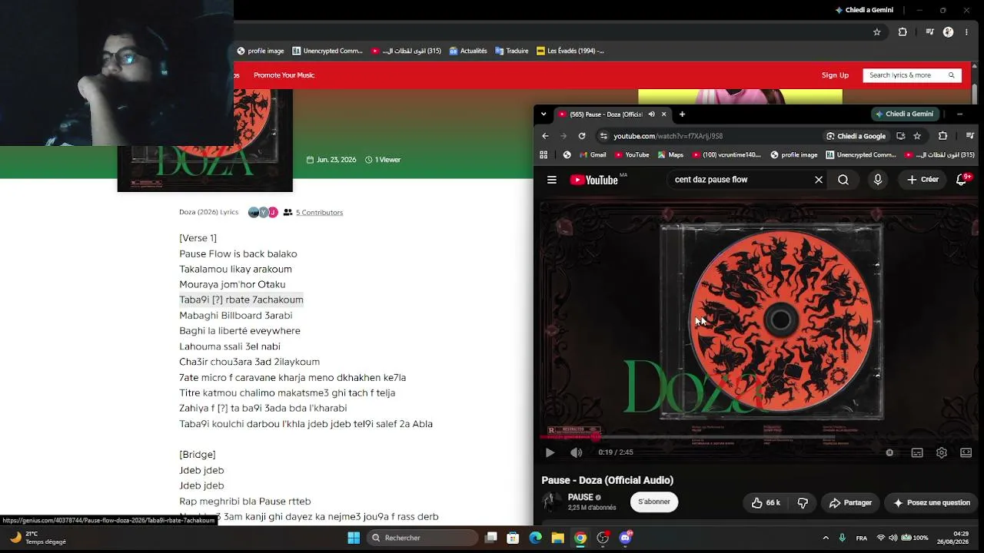Dislike the Pause - Doza video

(x=803, y=502)
